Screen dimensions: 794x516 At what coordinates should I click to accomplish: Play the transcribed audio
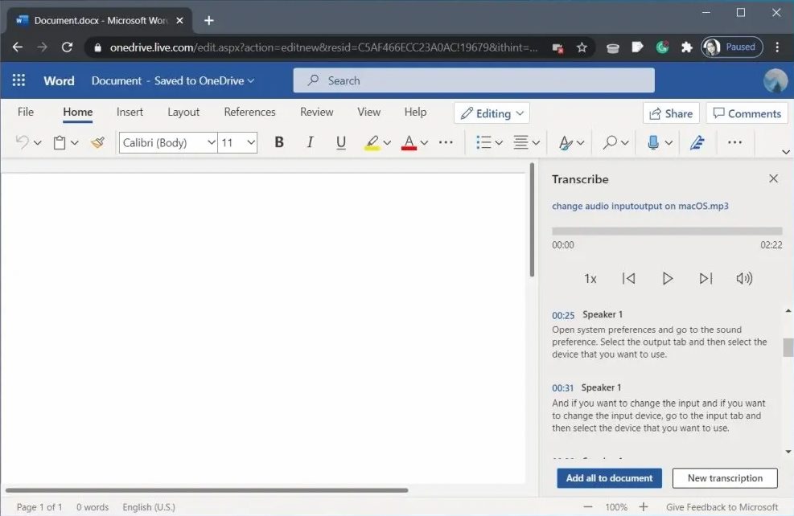(668, 279)
